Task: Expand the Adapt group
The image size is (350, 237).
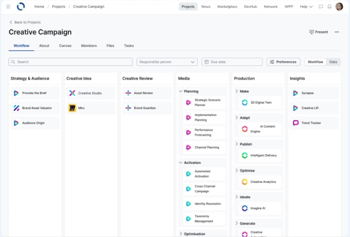Action: (x=236, y=118)
